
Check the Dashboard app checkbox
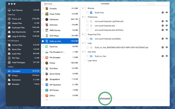tap(43, 19)
